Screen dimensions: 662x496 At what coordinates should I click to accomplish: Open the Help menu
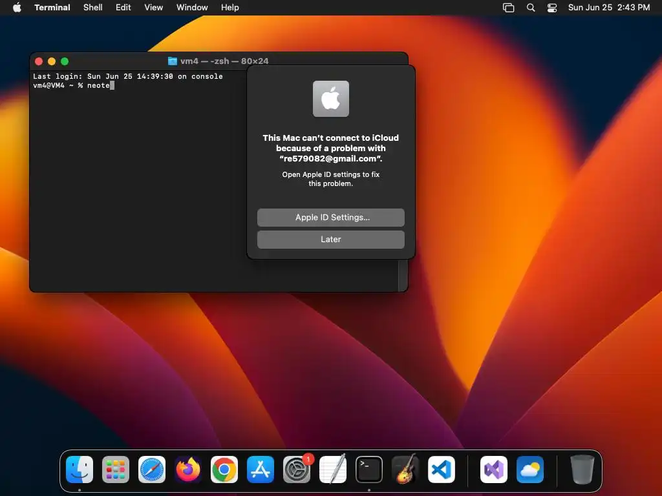230,8
